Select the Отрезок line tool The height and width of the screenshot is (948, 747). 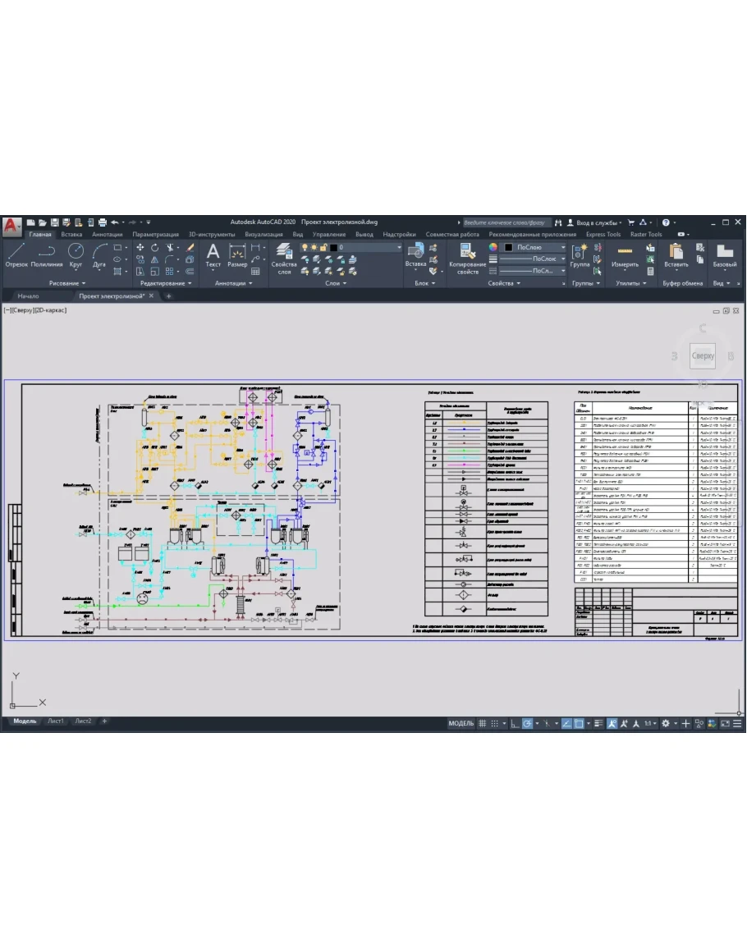click(x=16, y=254)
